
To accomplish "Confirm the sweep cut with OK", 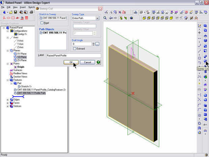I will point(71,62).
